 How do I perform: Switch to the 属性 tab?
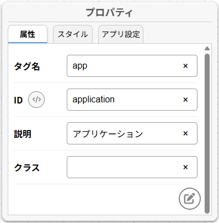(28, 34)
